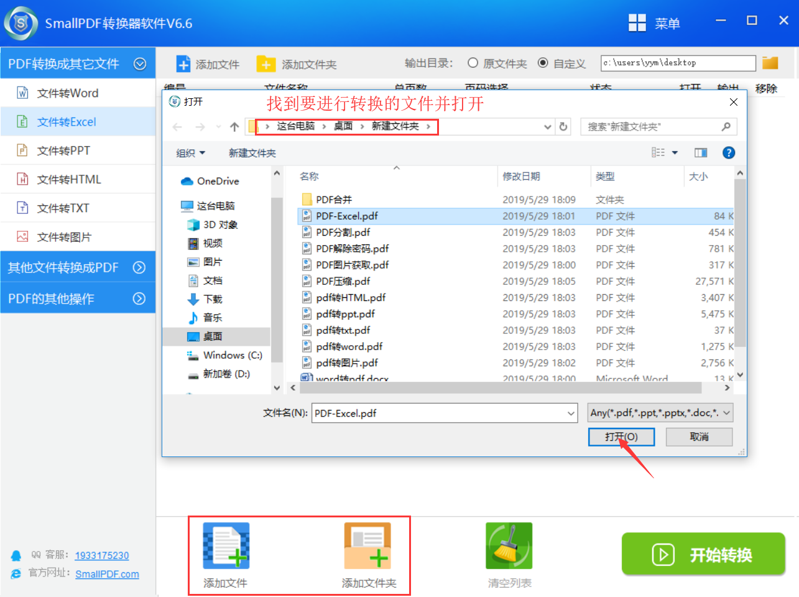Screen dimensions: 799x597
Task: Click the large 添加文件夹 icon at bottom
Action: click(367, 546)
